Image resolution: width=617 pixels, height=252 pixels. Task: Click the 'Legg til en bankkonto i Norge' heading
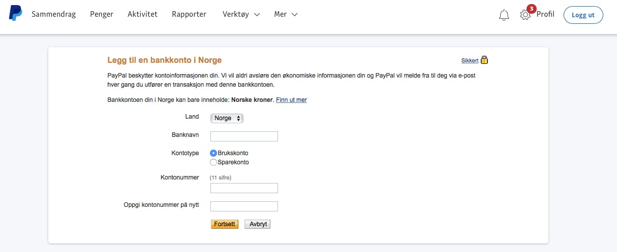click(165, 60)
